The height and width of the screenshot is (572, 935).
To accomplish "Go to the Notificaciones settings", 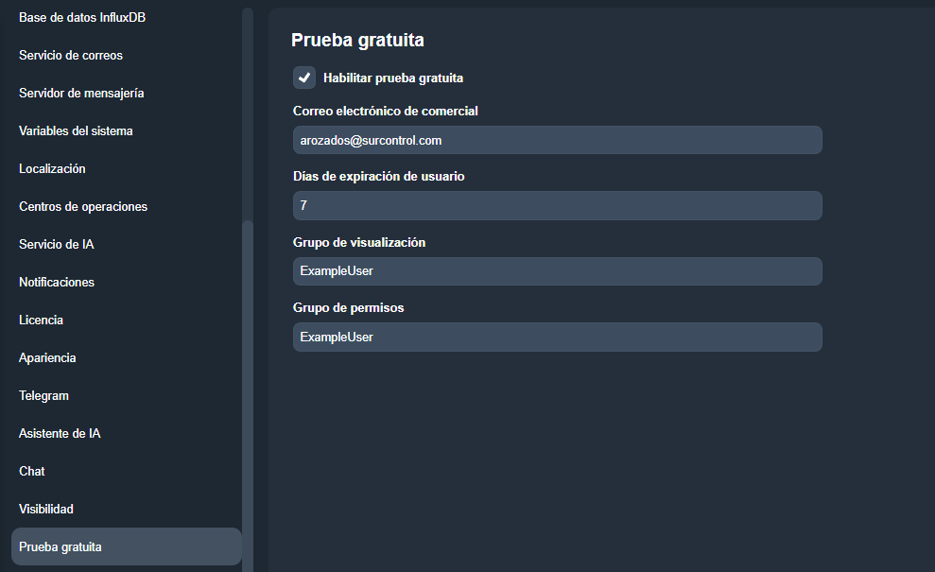I will [57, 282].
